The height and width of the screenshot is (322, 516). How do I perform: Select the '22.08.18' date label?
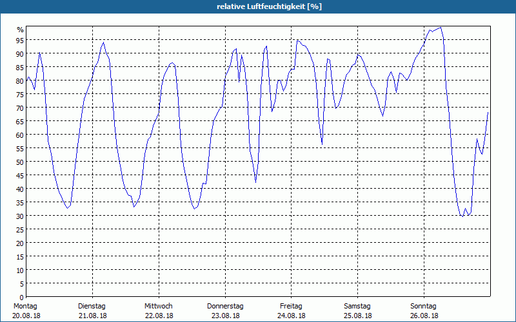(x=159, y=316)
